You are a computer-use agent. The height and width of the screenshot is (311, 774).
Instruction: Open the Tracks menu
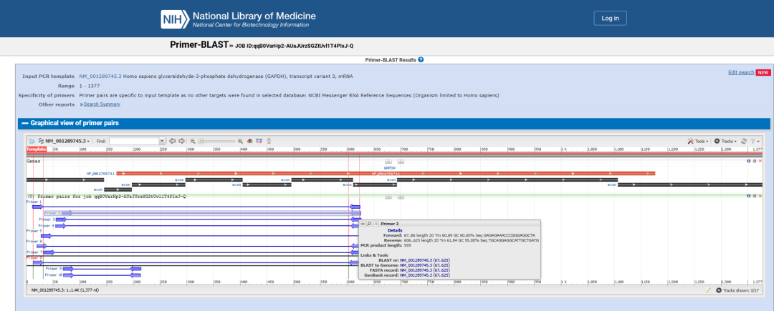[x=725, y=141]
